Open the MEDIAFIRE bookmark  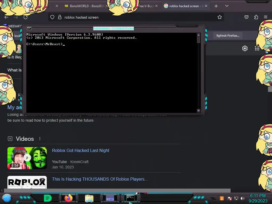tap(12, 26)
